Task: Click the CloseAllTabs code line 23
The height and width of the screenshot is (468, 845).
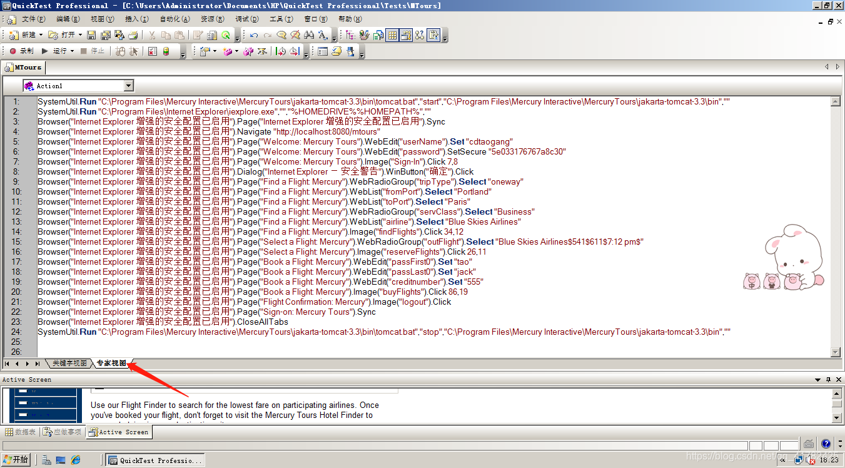Action: 163,322
